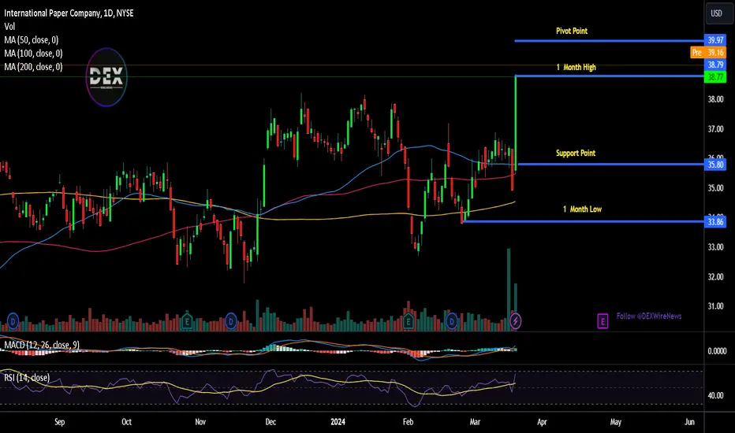This screenshot has height=433, width=735.
Task: Select the MACD (12, 26, close, 9) legend
Action: 42,345
